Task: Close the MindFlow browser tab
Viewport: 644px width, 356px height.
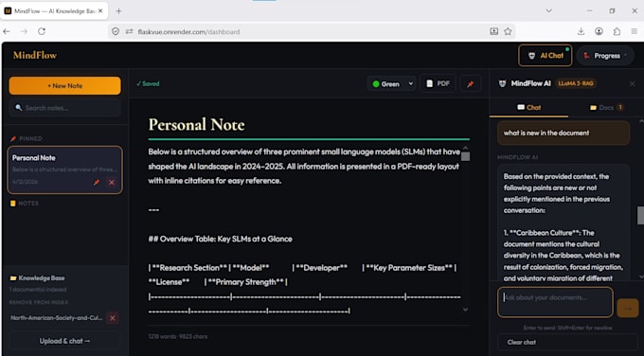Action: tap(100, 11)
